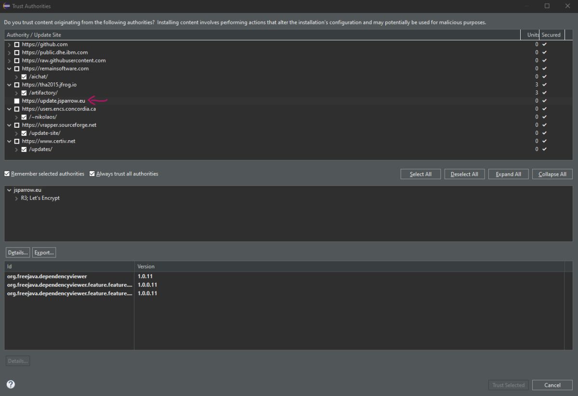Viewport: 578px width, 396px height.
Task: Click the Cancel button
Action: point(552,385)
